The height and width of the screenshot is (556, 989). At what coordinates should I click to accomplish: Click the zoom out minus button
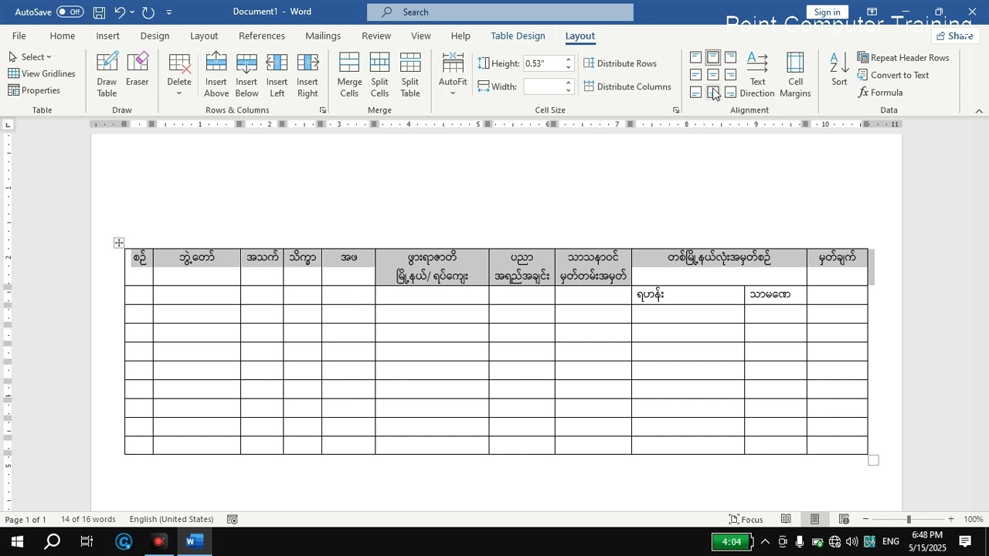tap(865, 520)
